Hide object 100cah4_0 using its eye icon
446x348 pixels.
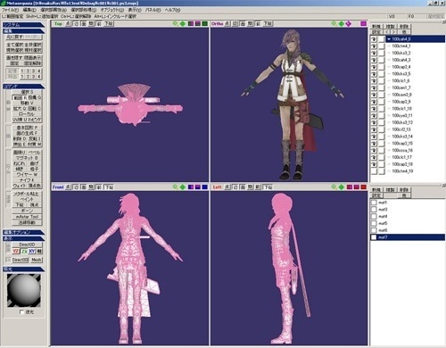(x=374, y=39)
